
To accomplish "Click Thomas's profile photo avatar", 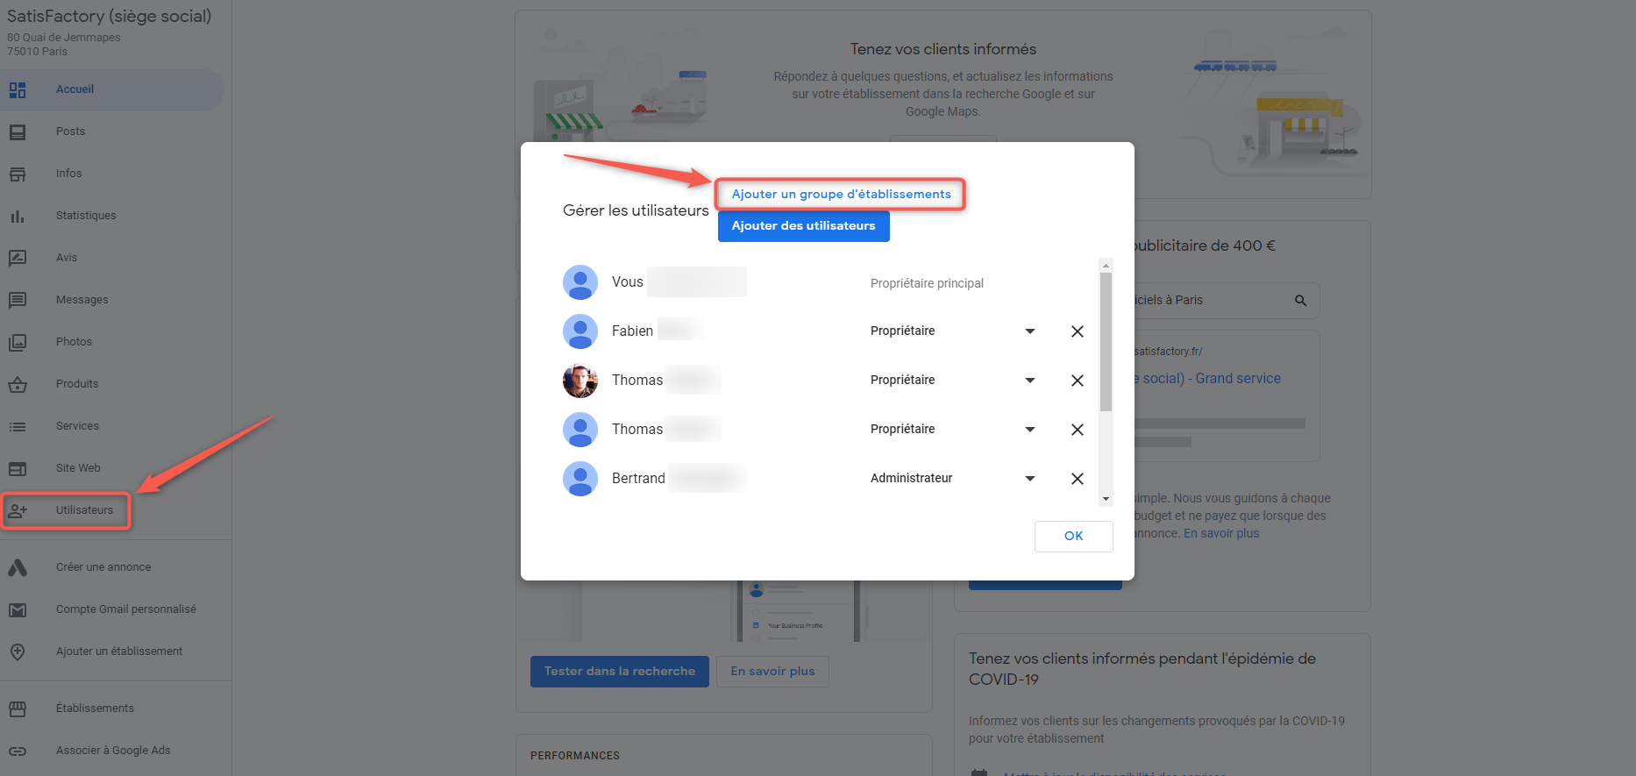I will click(x=580, y=381).
